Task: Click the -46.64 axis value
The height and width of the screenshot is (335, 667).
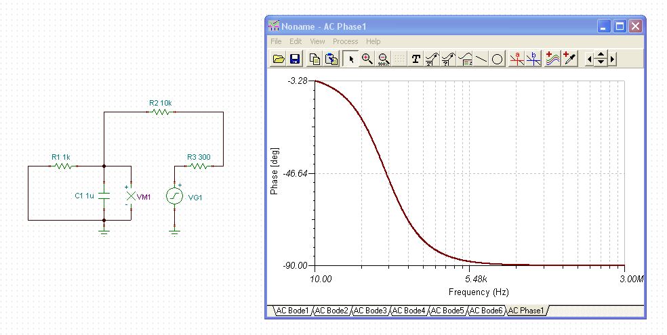Action: (x=297, y=173)
